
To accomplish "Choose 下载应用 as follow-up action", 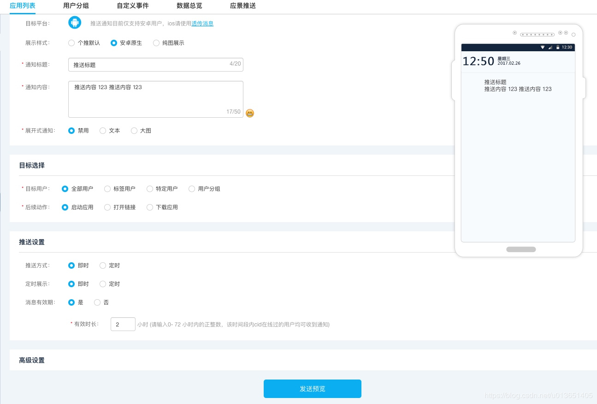I will point(149,207).
